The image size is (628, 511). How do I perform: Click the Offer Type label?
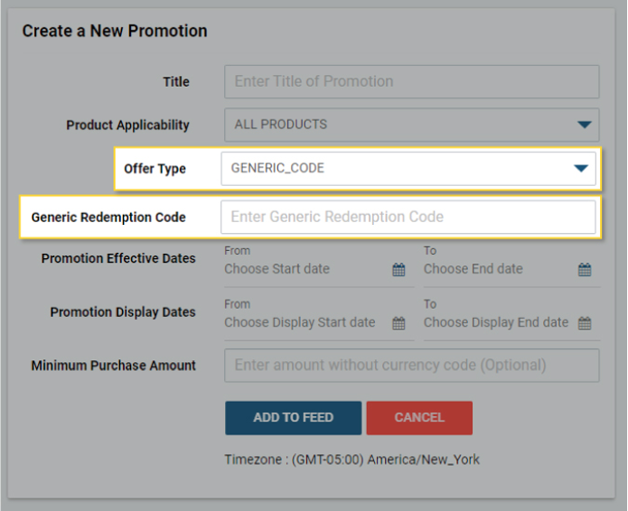[155, 169]
